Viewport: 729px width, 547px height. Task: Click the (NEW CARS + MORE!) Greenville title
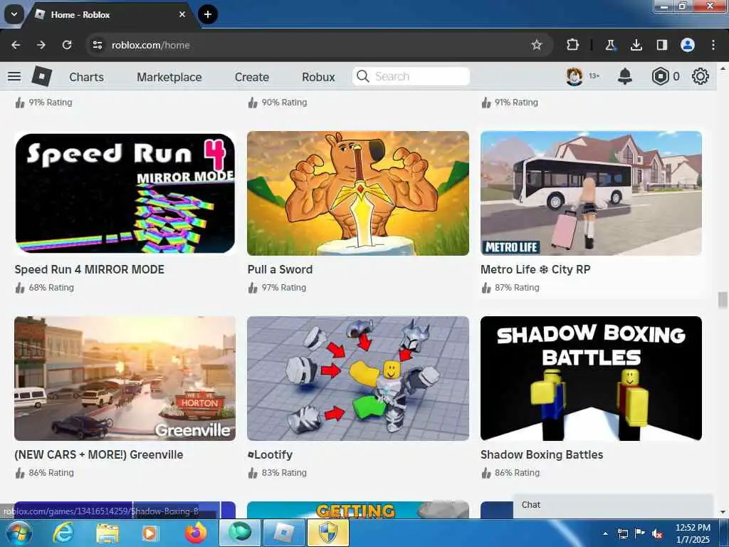click(x=98, y=454)
